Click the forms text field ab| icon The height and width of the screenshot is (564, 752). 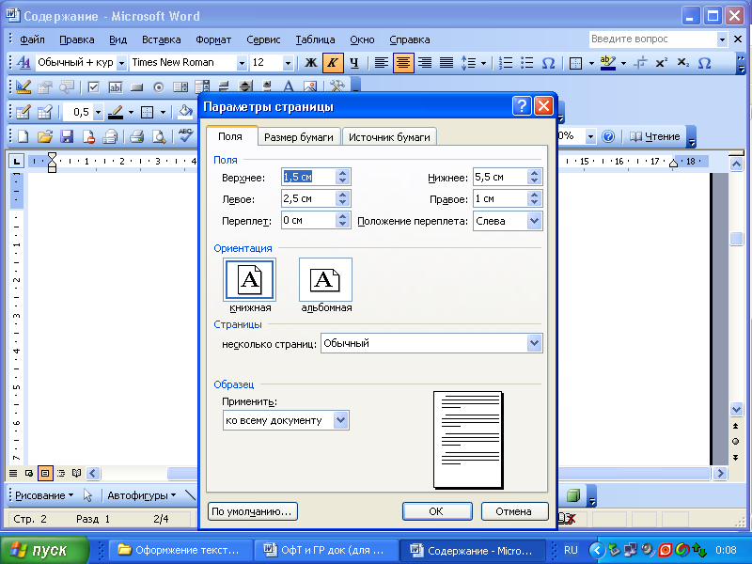click(x=115, y=87)
